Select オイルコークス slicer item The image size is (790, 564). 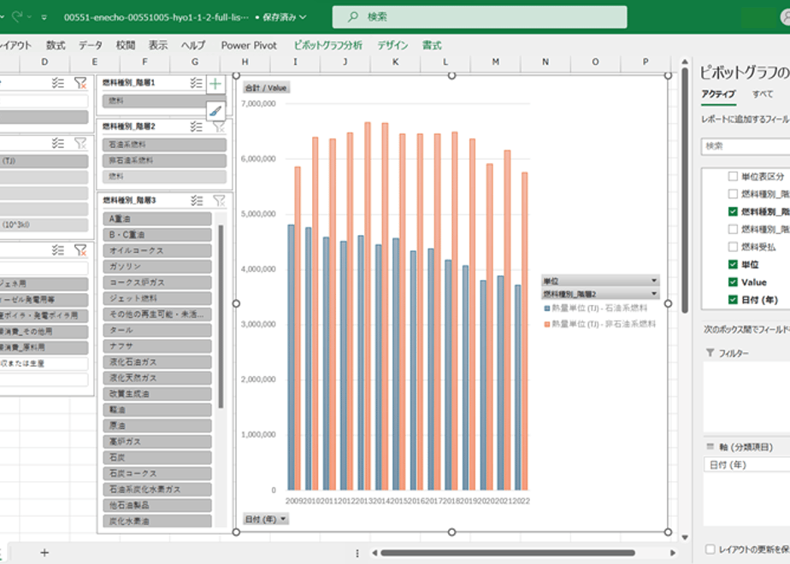click(157, 250)
